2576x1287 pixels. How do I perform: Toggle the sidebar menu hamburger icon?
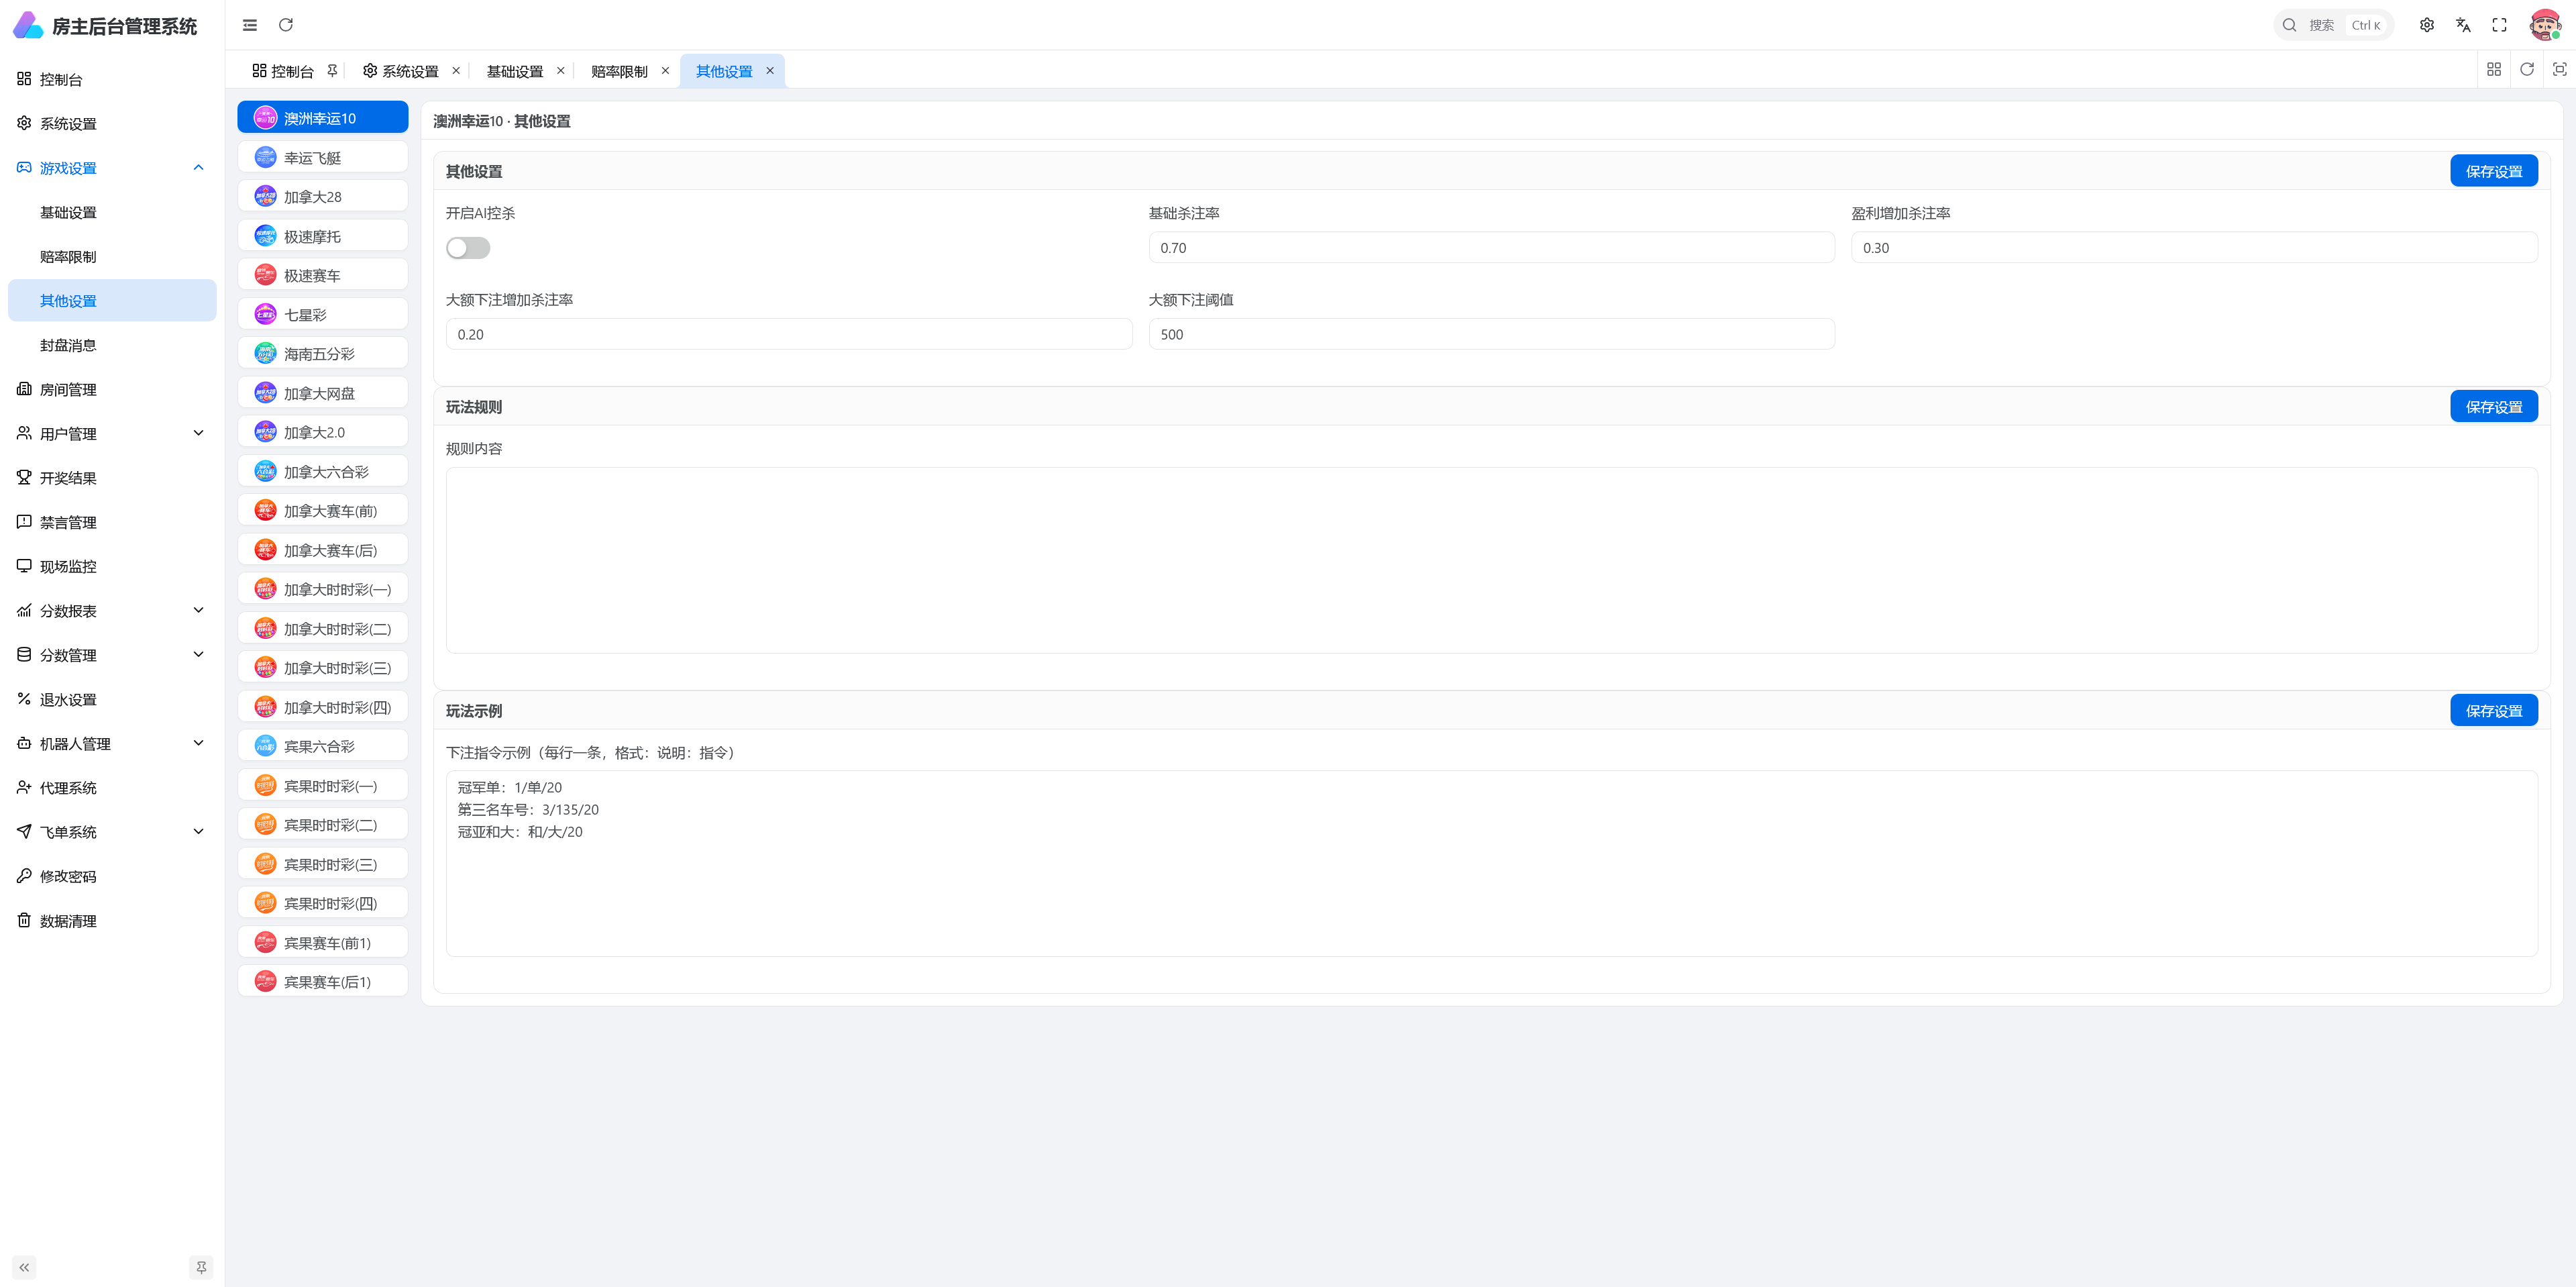(x=250, y=25)
